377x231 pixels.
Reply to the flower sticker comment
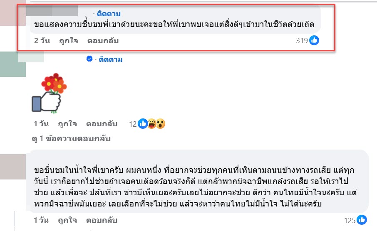(x=102, y=124)
